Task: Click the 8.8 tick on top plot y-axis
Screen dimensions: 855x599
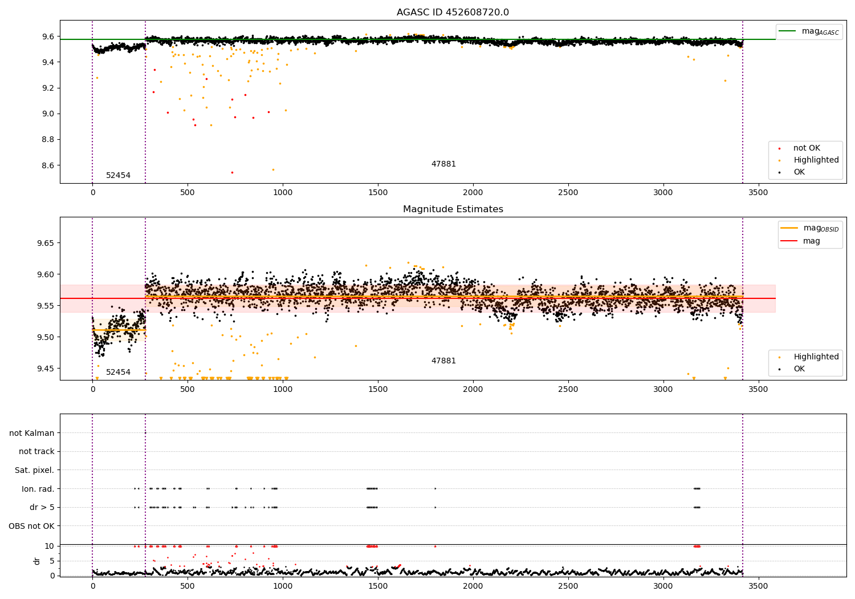Action: click(48, 140)
